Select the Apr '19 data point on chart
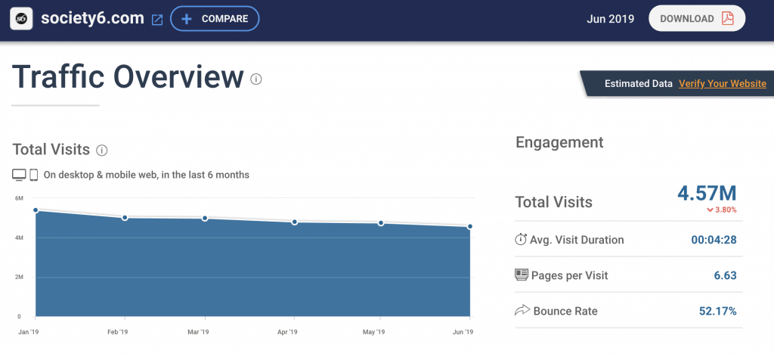 pos(294,222)
